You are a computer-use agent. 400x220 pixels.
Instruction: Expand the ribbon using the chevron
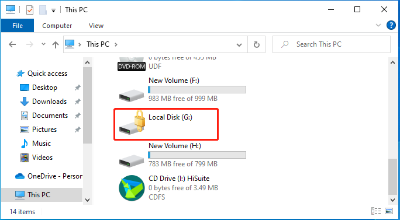(378, 25)
